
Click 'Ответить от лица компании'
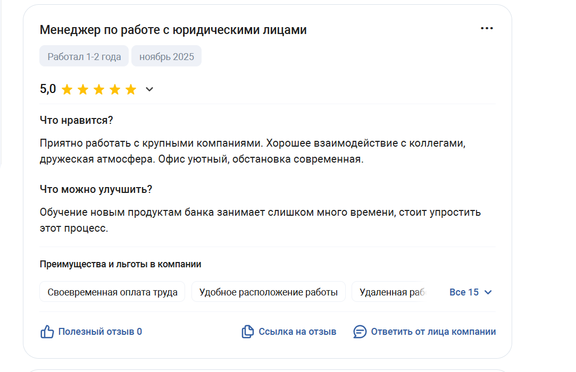[x=433, y=332]
